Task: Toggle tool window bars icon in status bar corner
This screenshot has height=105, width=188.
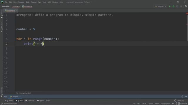Action: (x=2, y=104)
